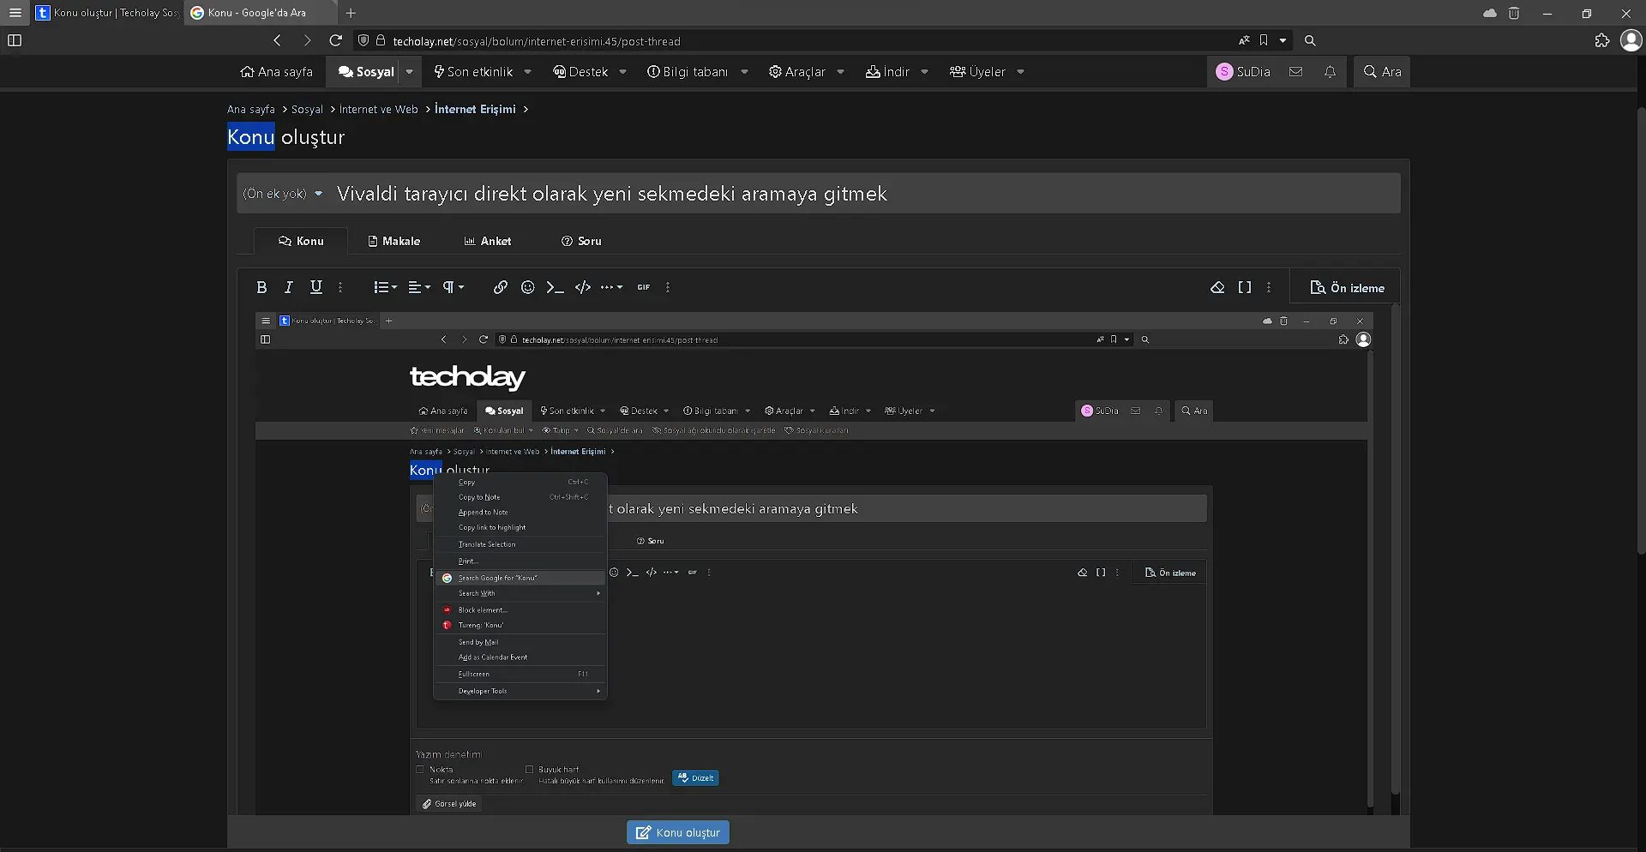This screenshot has width=1646, height=852.
Task: Show site info via the padlock icon
Action: click(x=381, y=40)
